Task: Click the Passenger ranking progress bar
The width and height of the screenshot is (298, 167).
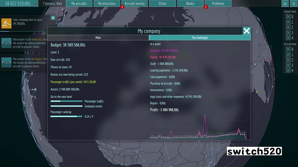Action: click(x=66, y=116)
